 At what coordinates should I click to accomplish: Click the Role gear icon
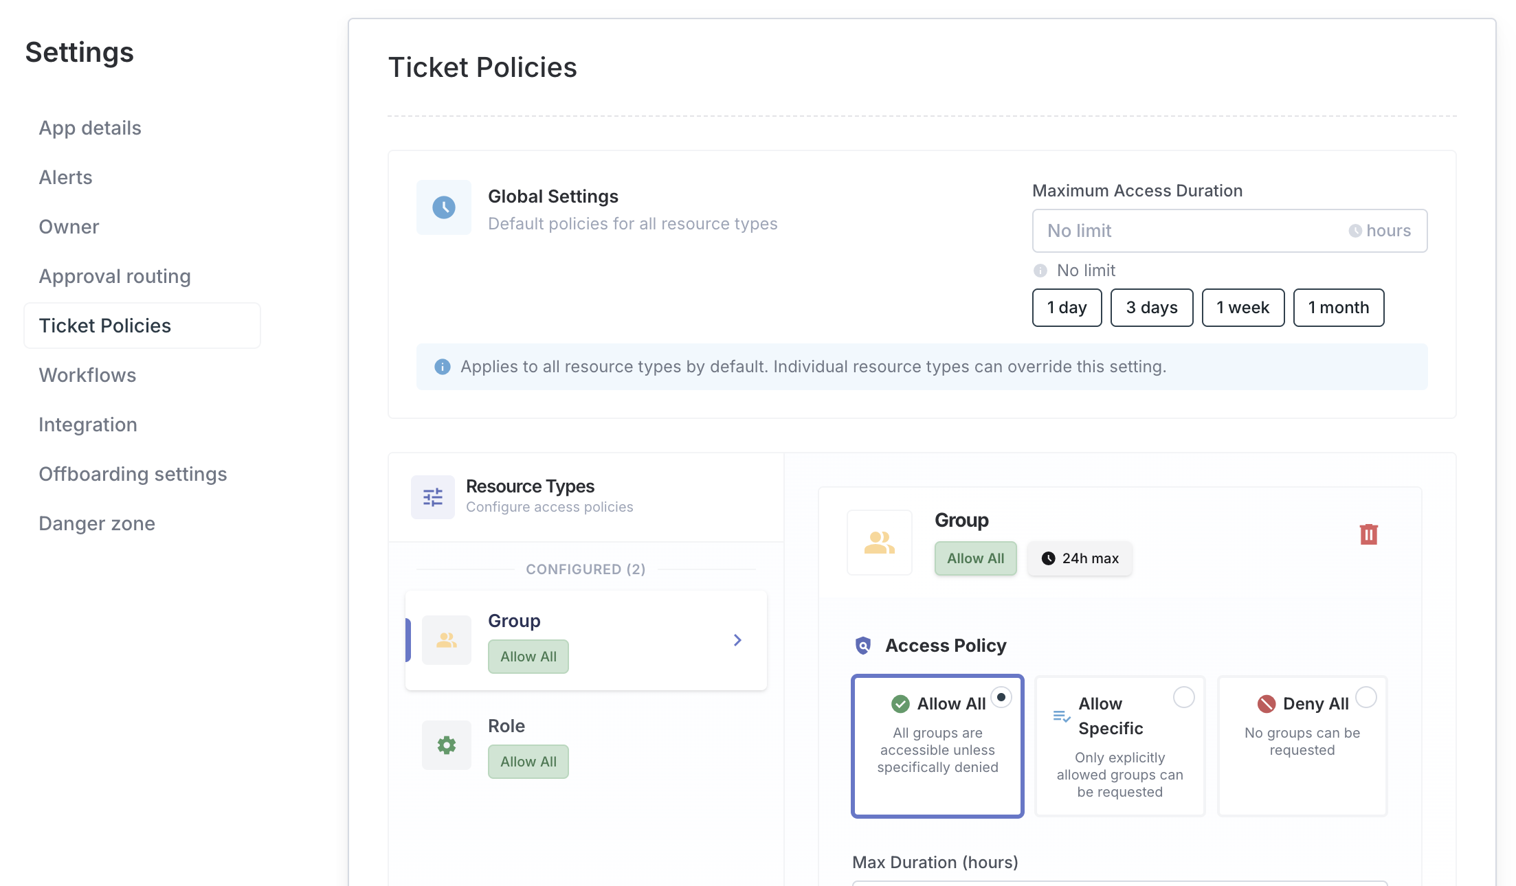pyautogui.click(x=447, y=745)
